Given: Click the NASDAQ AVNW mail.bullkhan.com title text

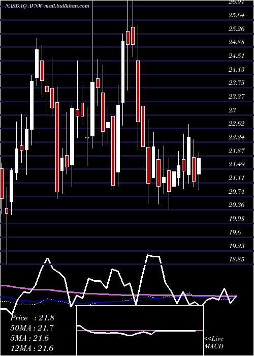Looking at the screenshot, I should [x=47, y=6].
